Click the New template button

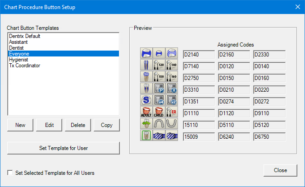20,125
